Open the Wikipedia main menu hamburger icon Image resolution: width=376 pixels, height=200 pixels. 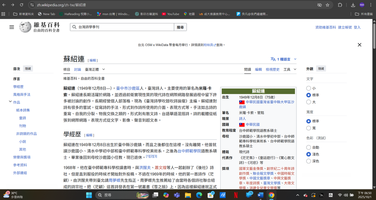[12, 27]
